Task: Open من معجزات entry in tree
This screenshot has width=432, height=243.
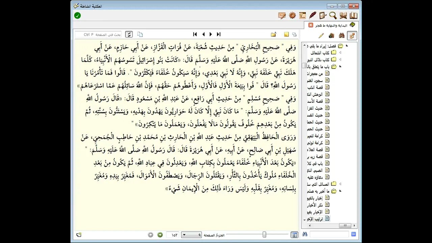Action: [x=318, y=73]
